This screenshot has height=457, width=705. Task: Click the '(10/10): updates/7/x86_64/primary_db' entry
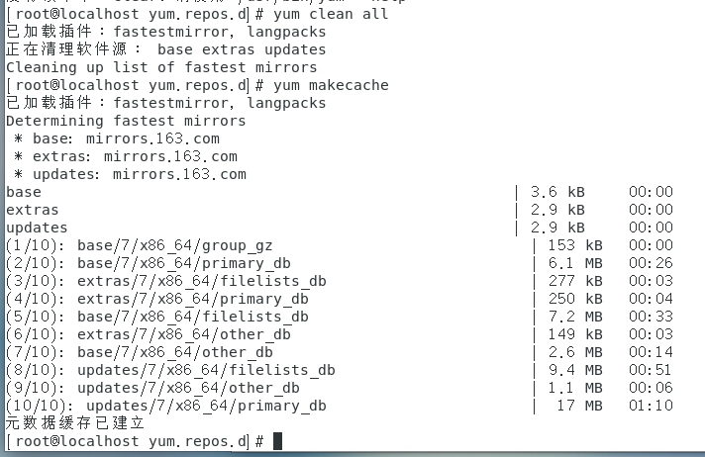click(x=165, y=406)
